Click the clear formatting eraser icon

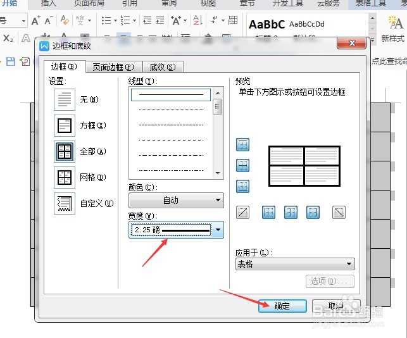[65, 20]
